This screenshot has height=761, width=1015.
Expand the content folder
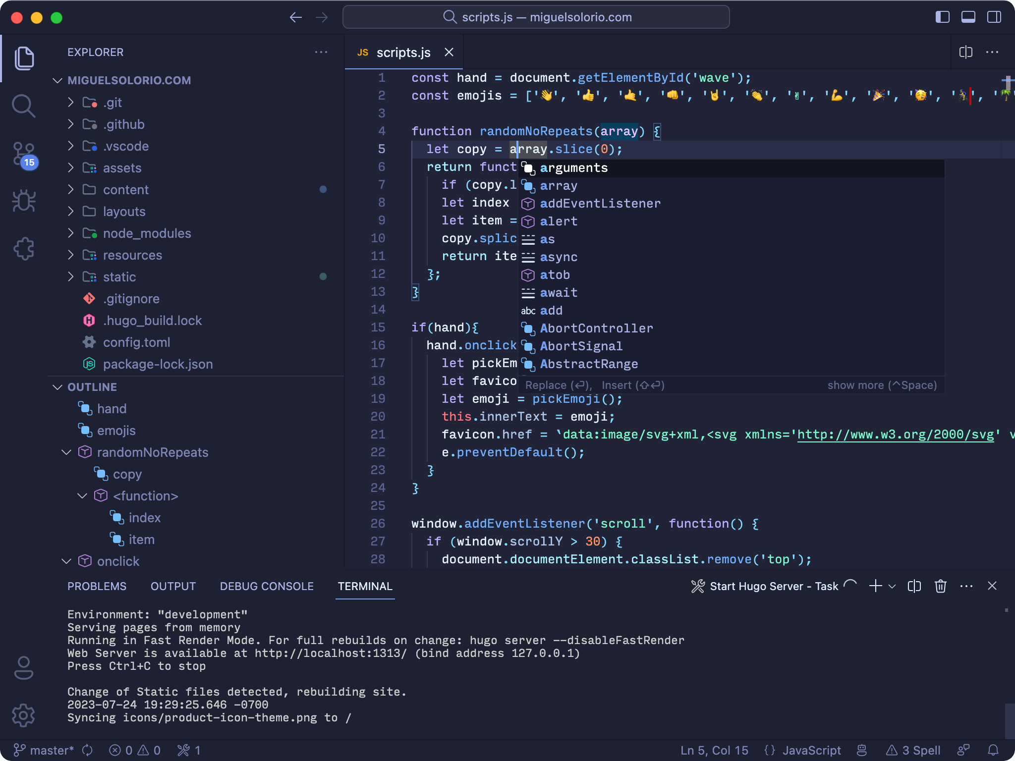tap(70, 190)
